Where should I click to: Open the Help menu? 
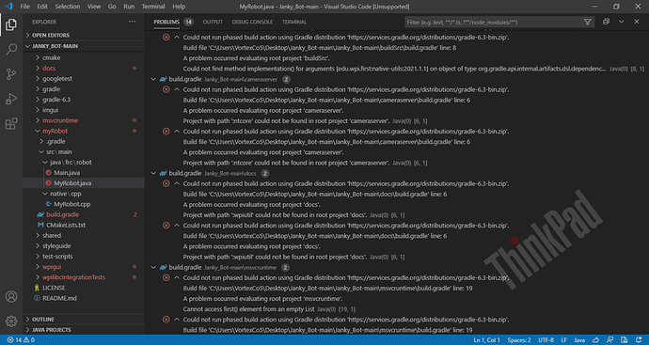tap(179, 7)
